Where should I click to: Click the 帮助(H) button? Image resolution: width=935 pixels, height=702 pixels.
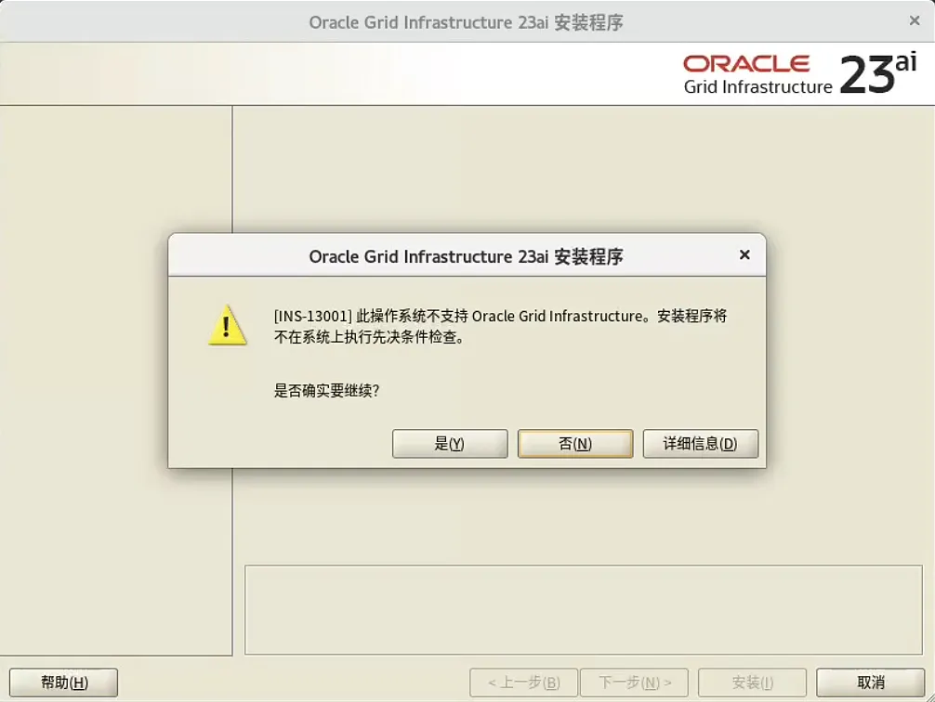[x=63, y=682]
